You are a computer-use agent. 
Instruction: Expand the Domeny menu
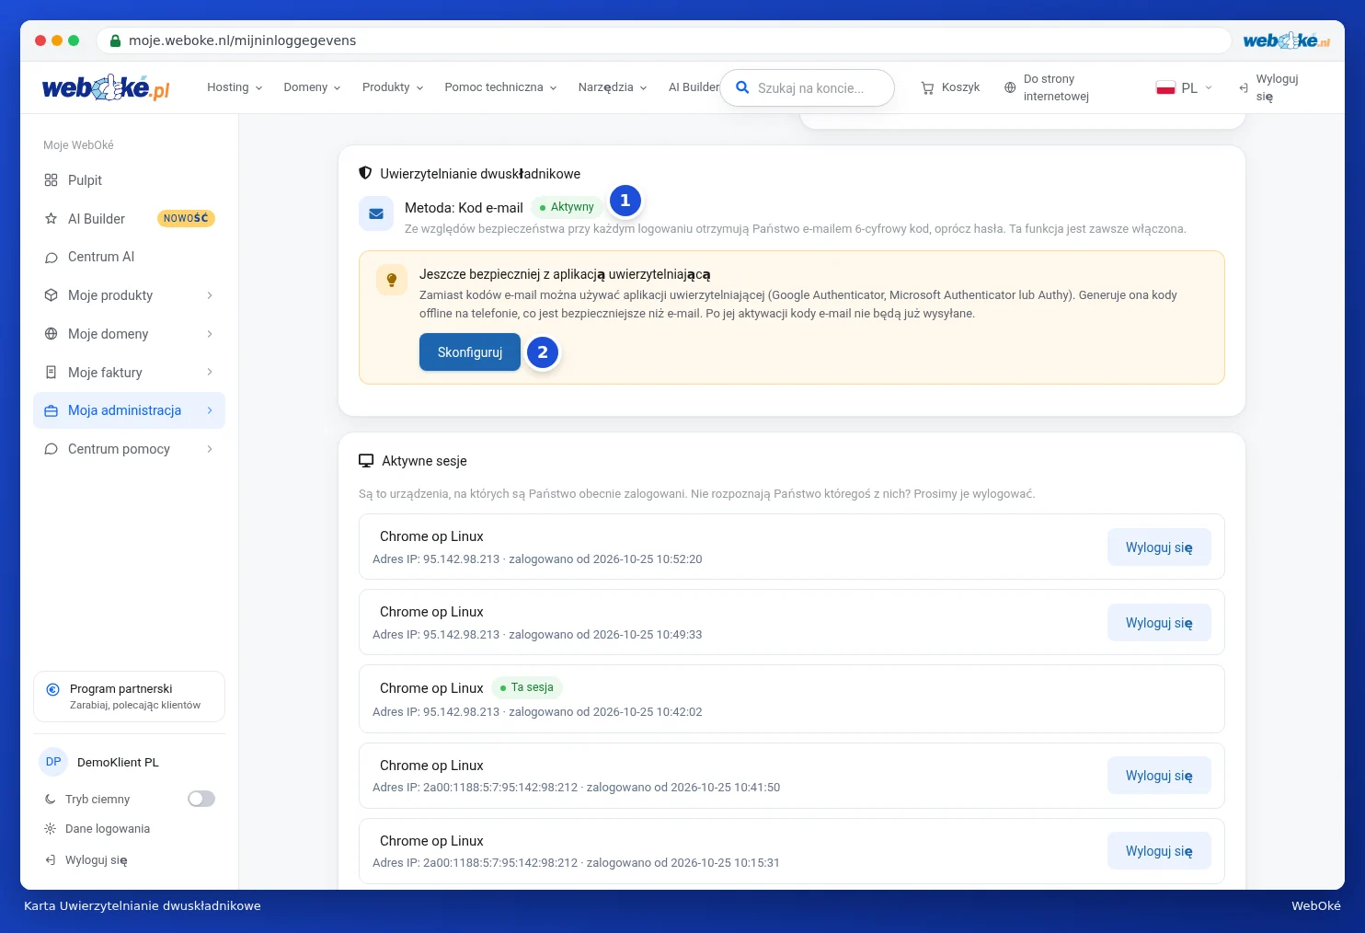312,87
